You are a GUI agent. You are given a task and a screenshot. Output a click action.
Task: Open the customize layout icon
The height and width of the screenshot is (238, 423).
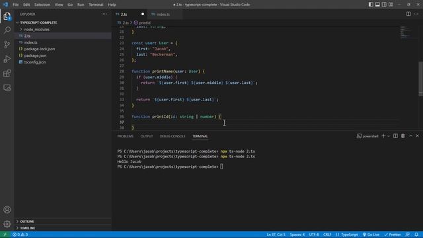[x=391, y=5]
